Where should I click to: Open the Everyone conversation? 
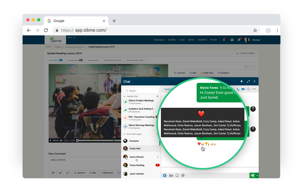point(141,141)
